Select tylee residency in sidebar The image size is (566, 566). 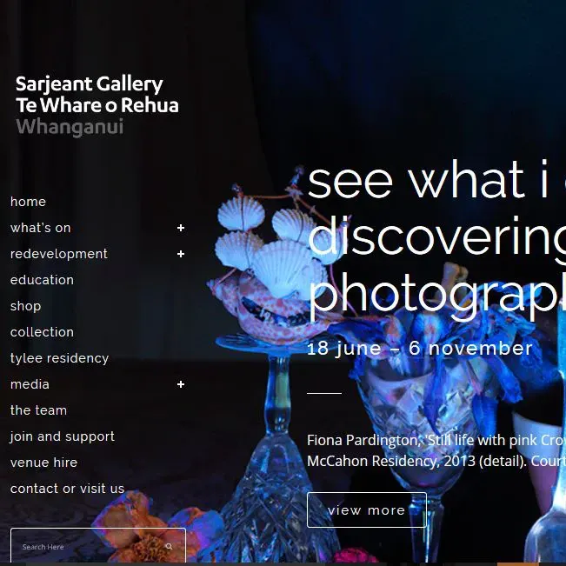pyautogui.click(x=60, y=358)
